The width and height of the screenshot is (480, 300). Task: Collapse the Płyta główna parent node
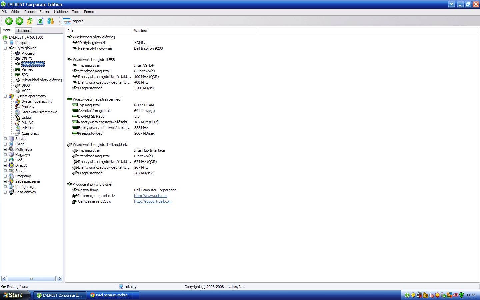pos(5,48)
